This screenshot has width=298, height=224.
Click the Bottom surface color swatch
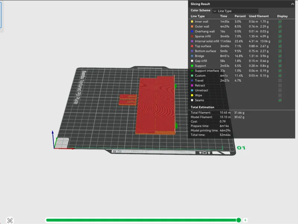click(x=192, y=51)
